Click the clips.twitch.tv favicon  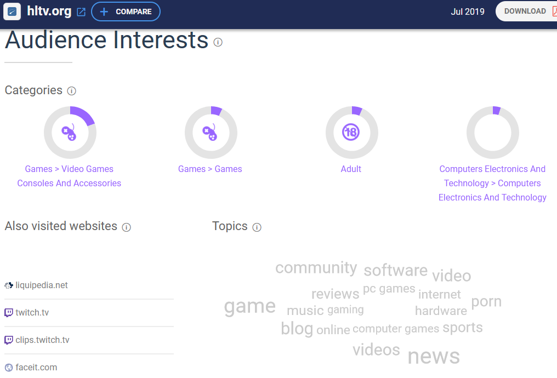point(9,340)
